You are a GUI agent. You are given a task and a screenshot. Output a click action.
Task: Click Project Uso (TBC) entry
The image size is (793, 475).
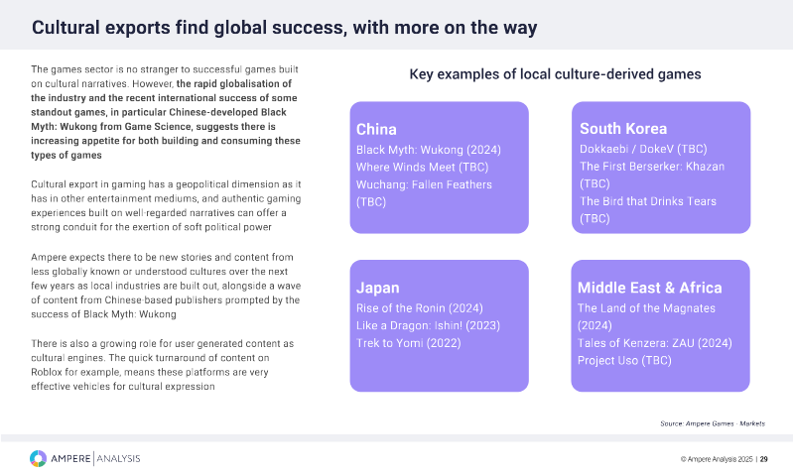[x=624, y=360]
